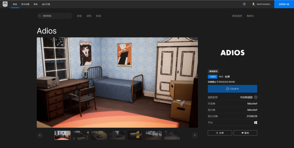This screenshot has height=148, width=294.
Task: Click the main bedroom screenshot image
Action: pyautogui.click(x=117, y=83)
